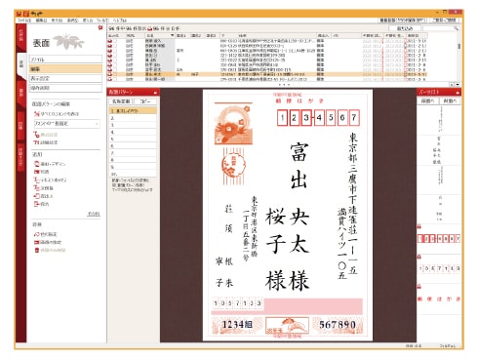This screenshot has width=478, height=359.
Task: Check the checkbox on first address row
Action: [x=115, y=41]
